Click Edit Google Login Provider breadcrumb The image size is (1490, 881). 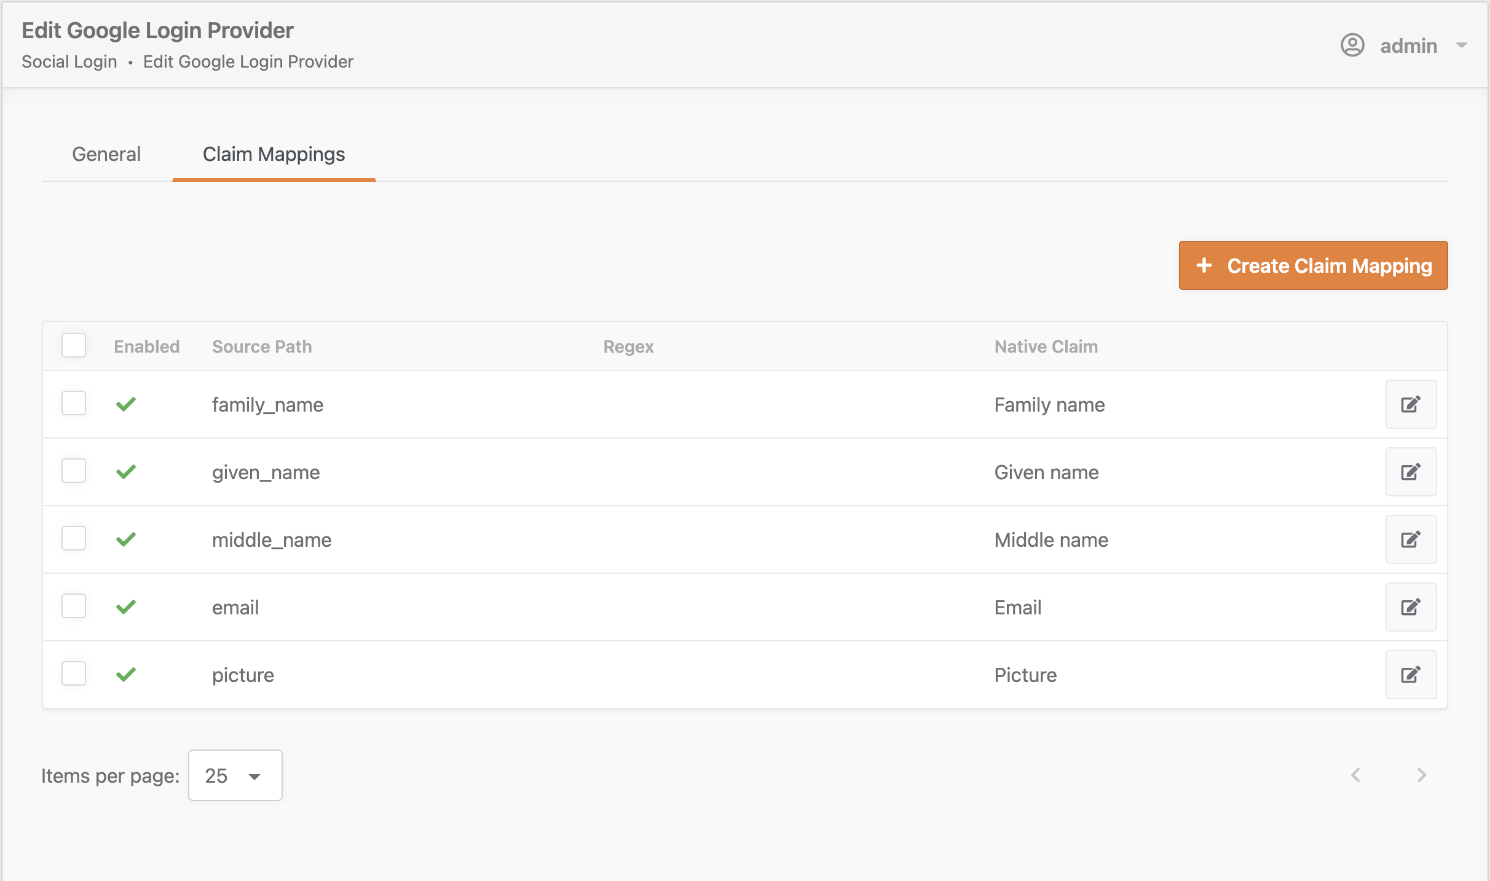(248, 61)
